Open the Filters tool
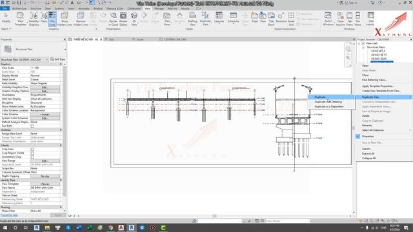Viewport: 413px width, 232px height. point(44,18)
